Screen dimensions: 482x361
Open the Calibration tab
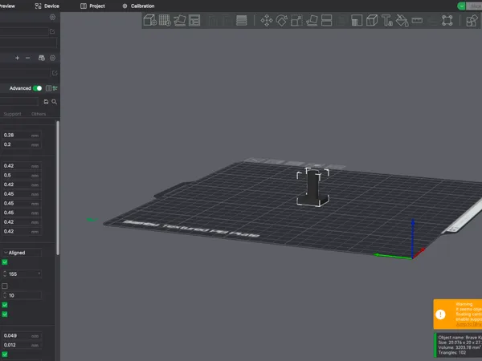click(x=139, y=6)
